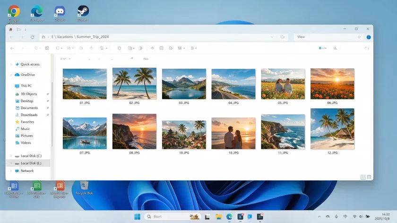Image resolution: width=397 pixels, height=223 pixels.
Task: Open the Steam desktop shortcut
Action: (x=83, y=13)
